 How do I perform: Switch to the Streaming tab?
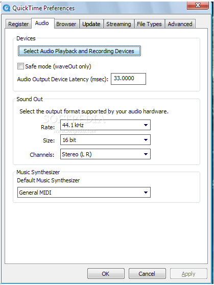[118, 24]
